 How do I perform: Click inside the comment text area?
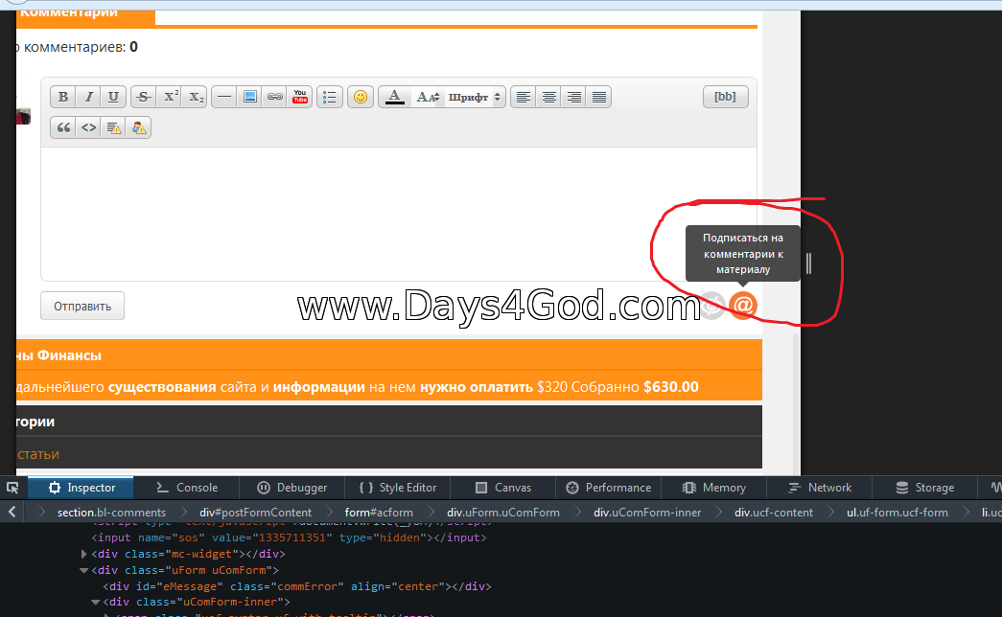pos(398,214)
